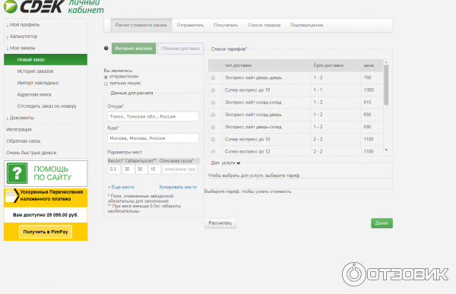Expand the Доп. услуги chevron
The width and height of the screenshot is (456, 294).
tap(239, 163)
